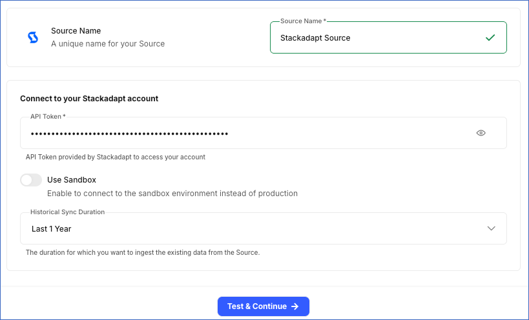Click the arrow icon in Test & Continue
The image size is (529, 320).
[x=295, y=306]
